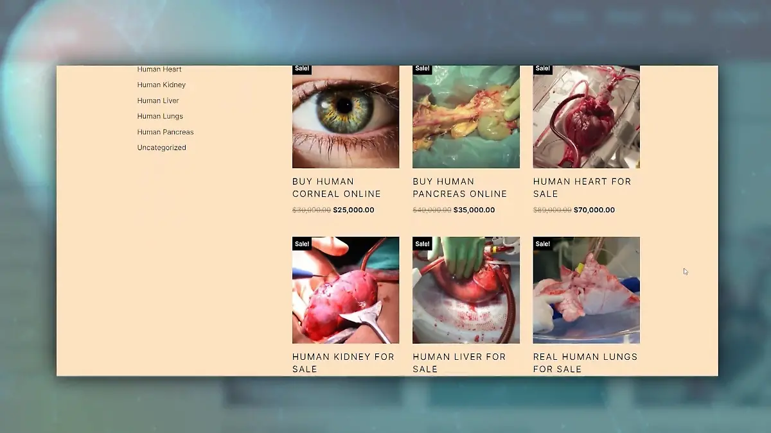Open the liver product image
Viewport: 771px width, 433px height.
click(466, 290)
